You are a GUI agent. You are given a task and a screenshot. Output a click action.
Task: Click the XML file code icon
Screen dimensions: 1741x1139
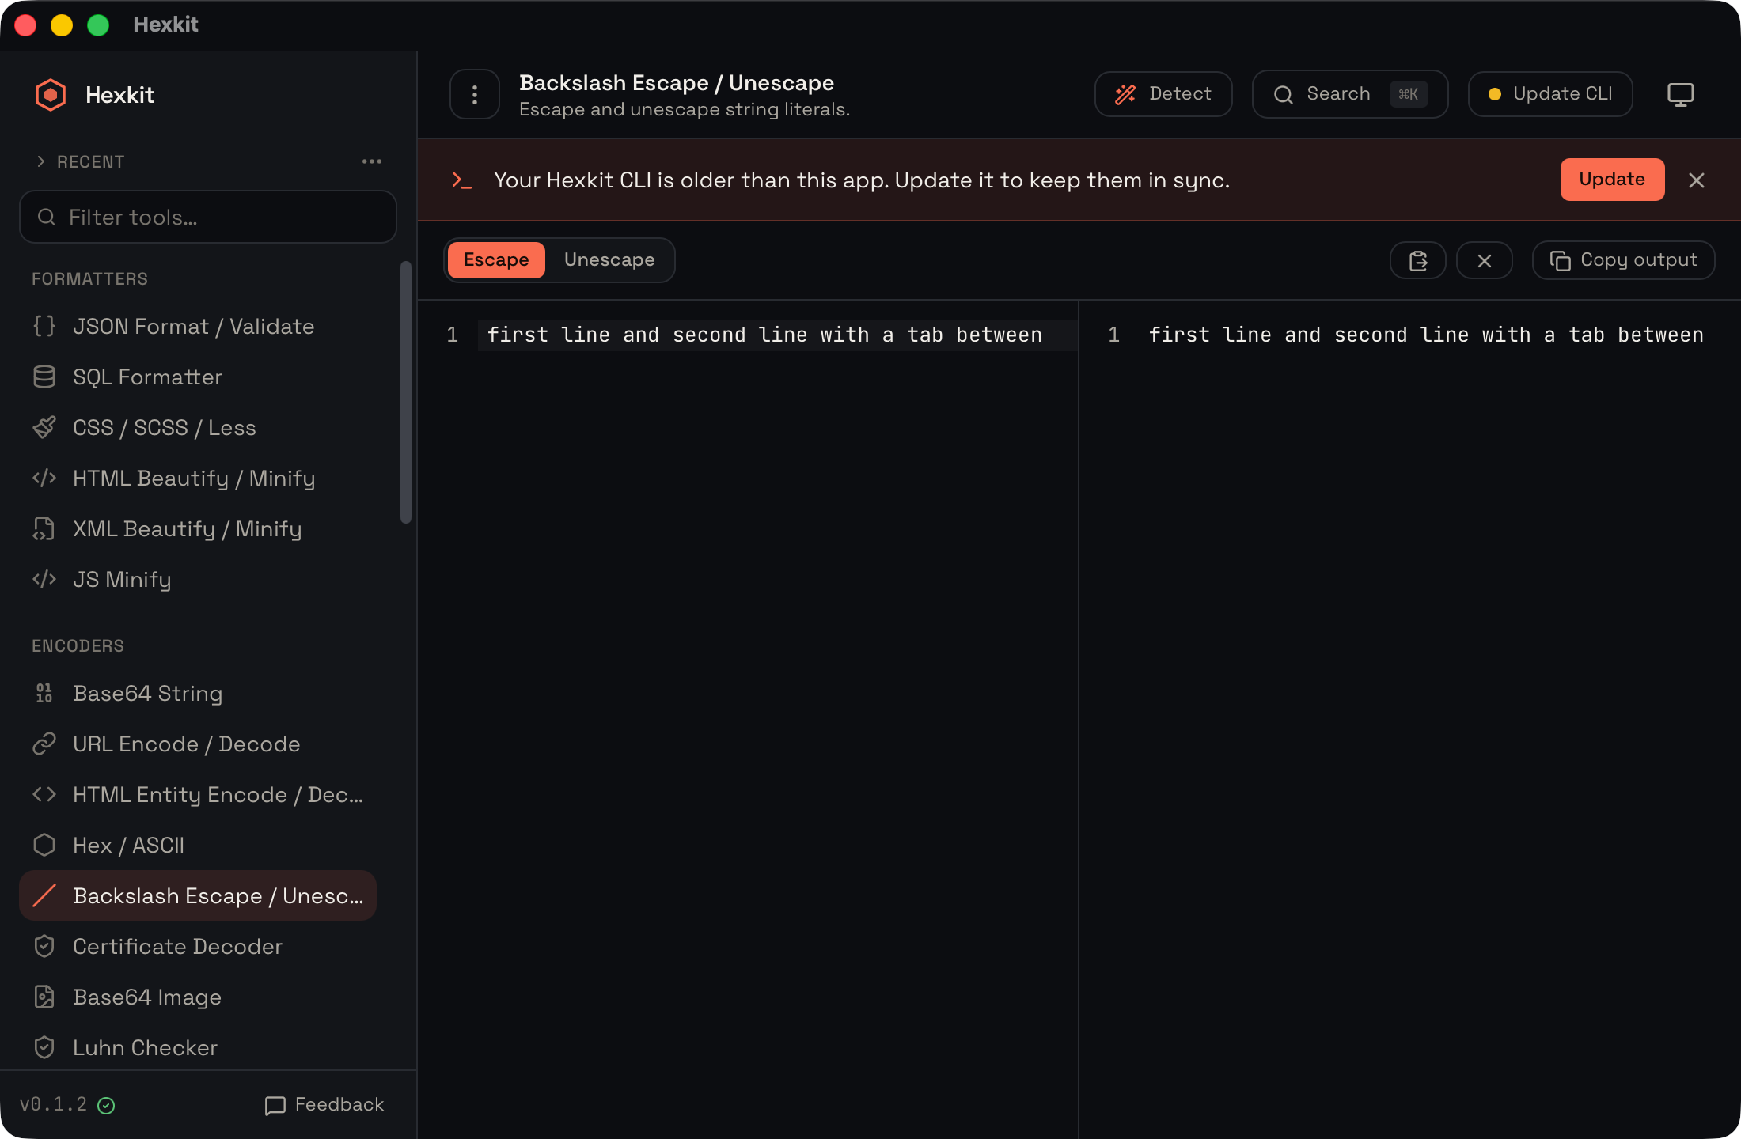click(x=44, y=528)
